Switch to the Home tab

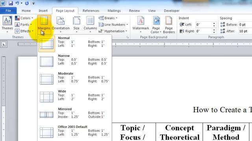point(26,11)
